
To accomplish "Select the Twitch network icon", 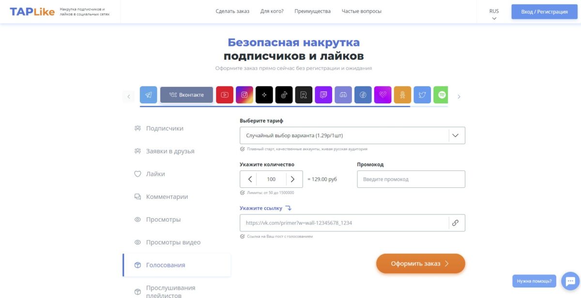I will tap(323, 95).
